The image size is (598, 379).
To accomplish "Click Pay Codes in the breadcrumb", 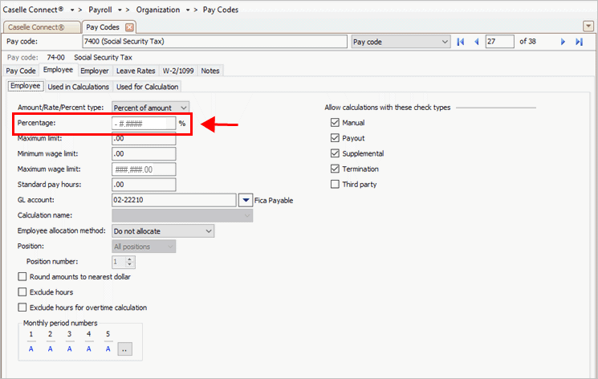I will (221, 10).
